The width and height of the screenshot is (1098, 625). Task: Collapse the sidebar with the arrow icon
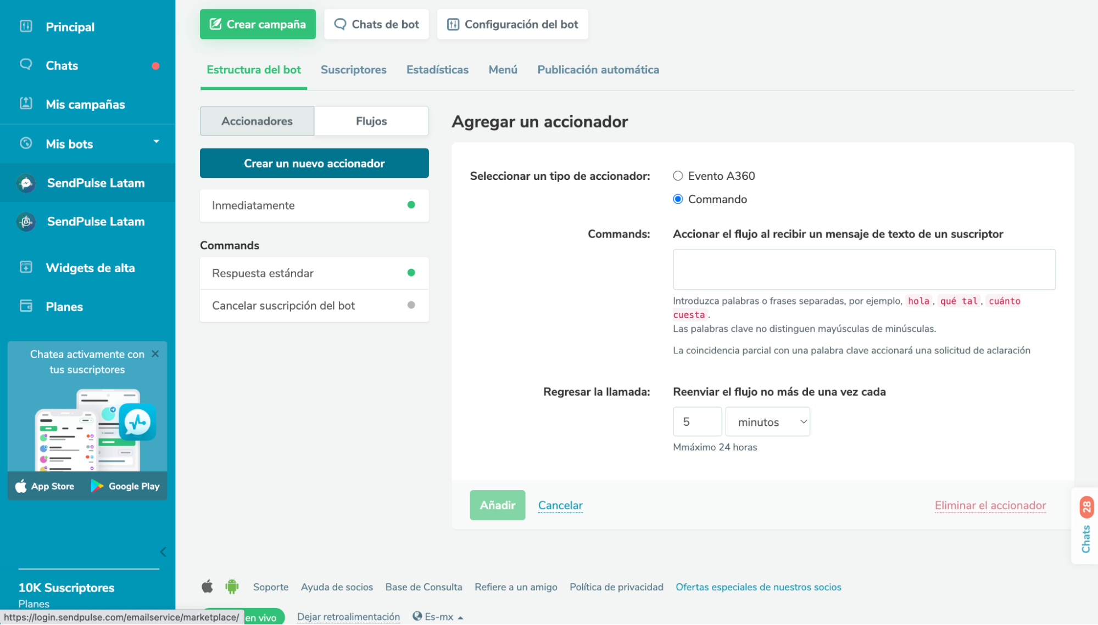coord(163,552)
